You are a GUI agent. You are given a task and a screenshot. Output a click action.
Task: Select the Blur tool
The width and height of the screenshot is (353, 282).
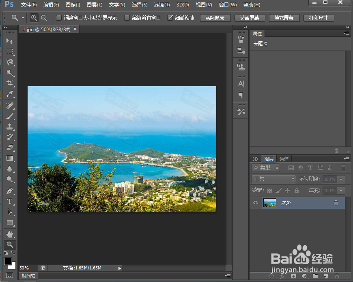(x=10, y=169)
